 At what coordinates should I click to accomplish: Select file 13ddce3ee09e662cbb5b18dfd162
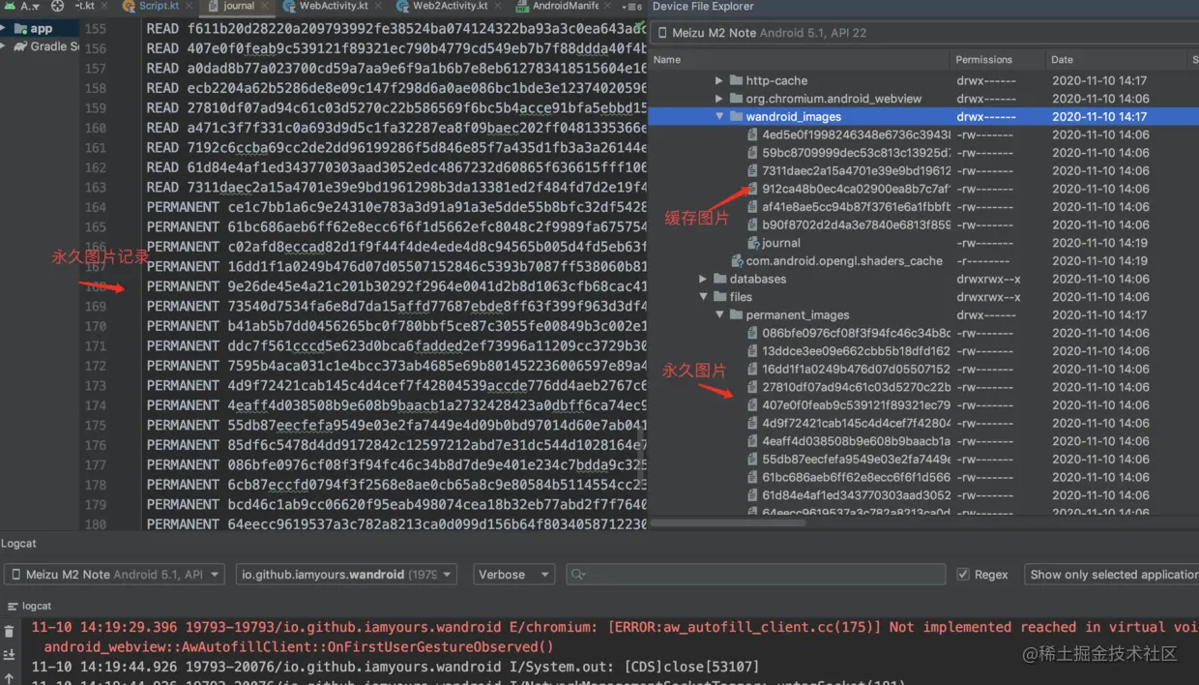point(856,351)
